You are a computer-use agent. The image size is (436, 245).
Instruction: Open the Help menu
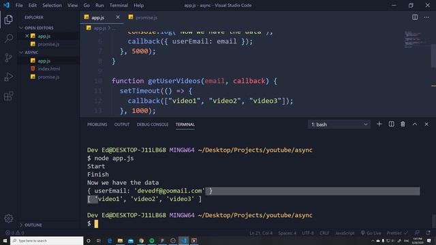click(x=139, y=5)
